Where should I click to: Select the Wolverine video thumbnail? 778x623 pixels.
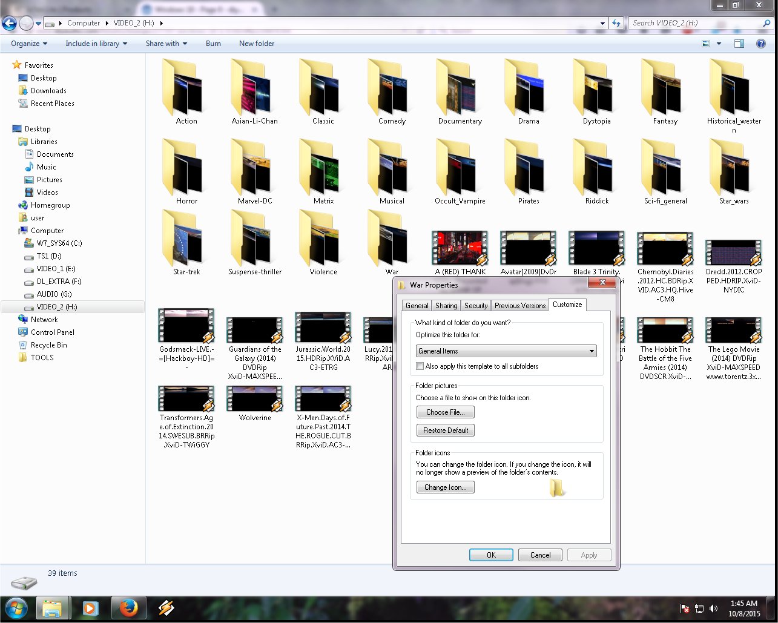point(254,398)
